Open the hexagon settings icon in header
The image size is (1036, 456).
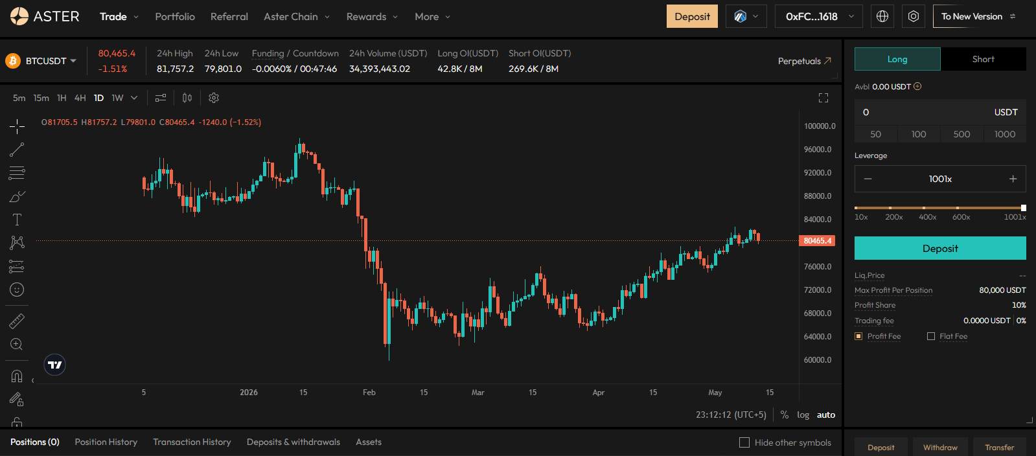(x=914, y=17)
